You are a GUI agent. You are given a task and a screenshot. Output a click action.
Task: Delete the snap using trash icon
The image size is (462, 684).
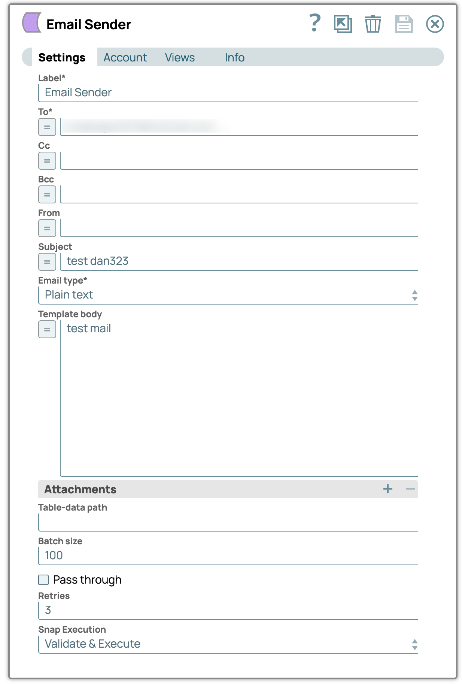(x=373, y=24)
